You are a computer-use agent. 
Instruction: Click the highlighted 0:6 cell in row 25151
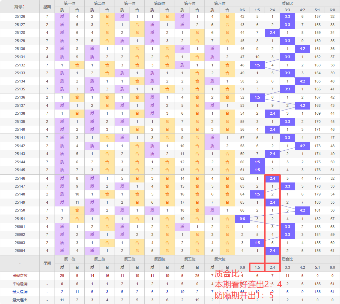click(242, 219)
